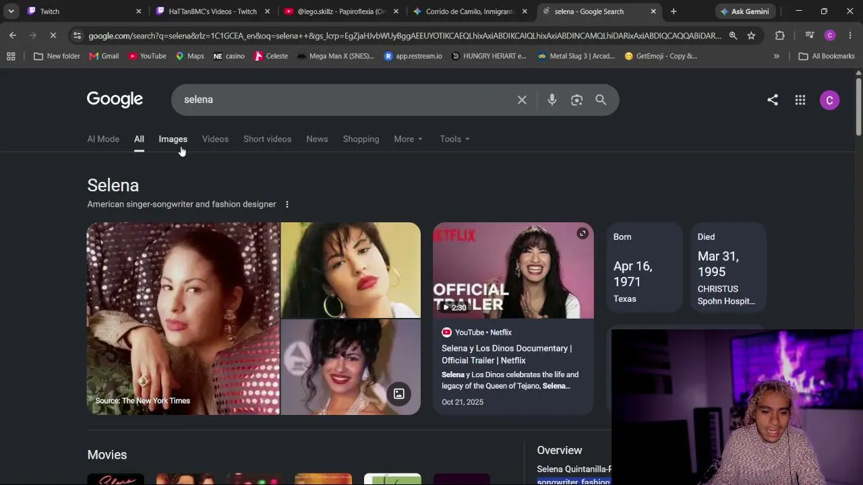Start voice search with the microphone
The height and width of the screenshot is (485, 863).
pyautogui.click(x=552, y=100)
